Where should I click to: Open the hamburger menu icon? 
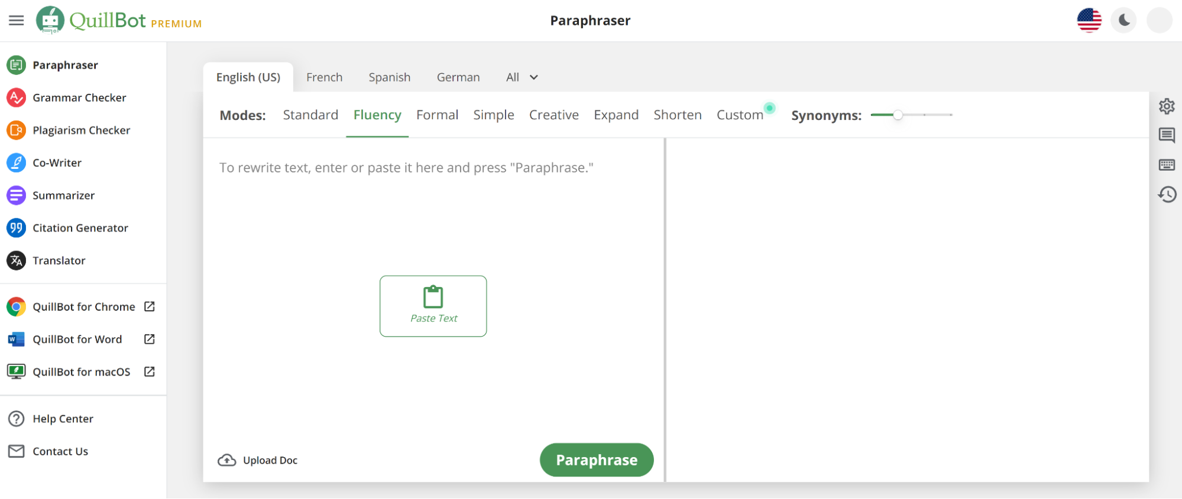17,21
